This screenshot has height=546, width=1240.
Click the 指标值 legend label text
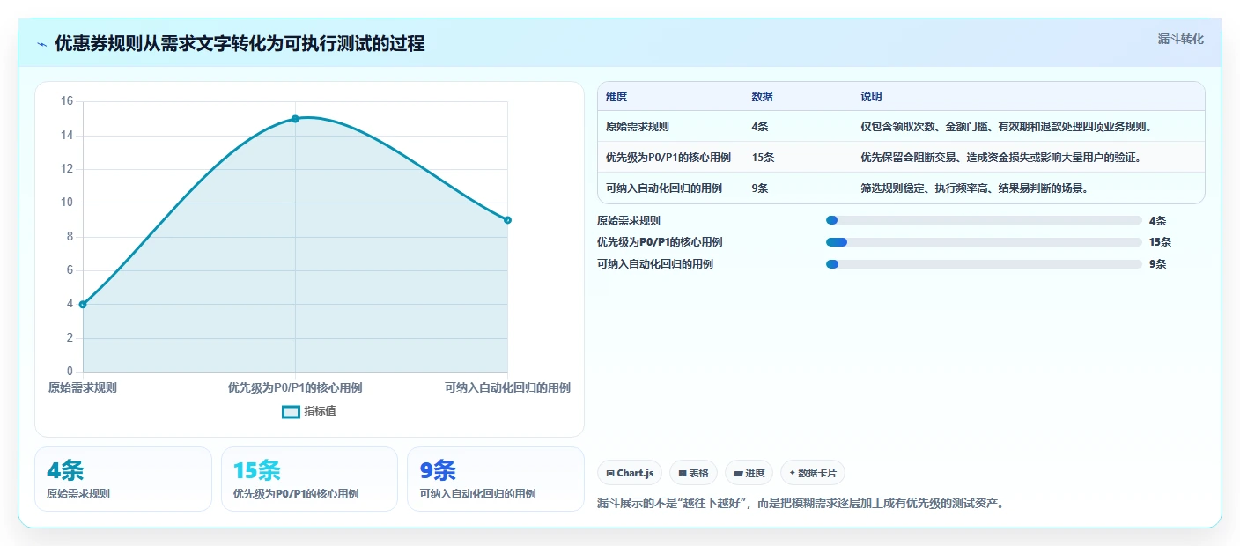click(x=321, y=411)
